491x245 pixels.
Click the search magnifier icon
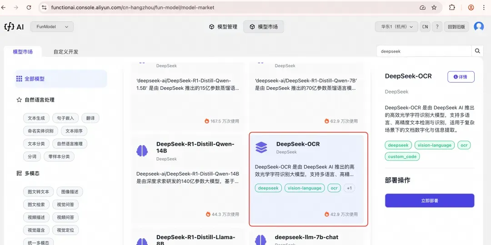(477, 51)
